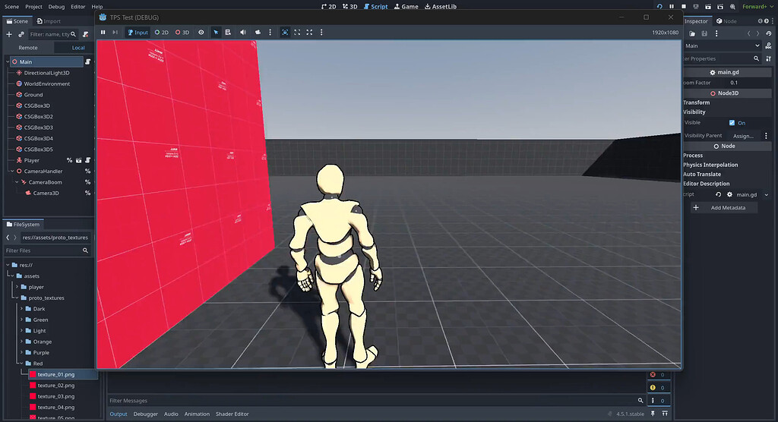
Task: Enable the select mode arrow tool
Action: pos(216,32)
